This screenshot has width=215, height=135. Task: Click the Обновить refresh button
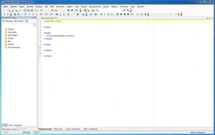pos(8,21)
